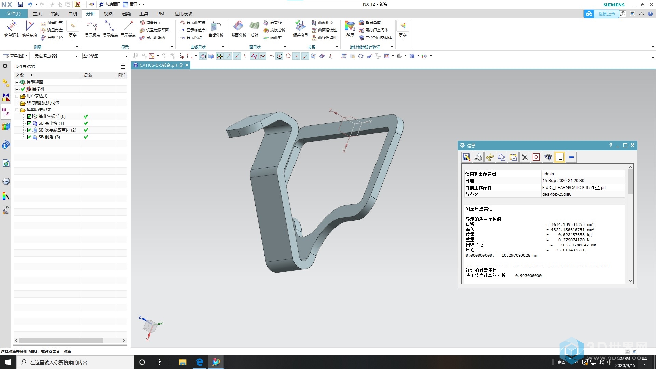
Task: Toggle the snap to intersection plus button
Action: point(297,56)
